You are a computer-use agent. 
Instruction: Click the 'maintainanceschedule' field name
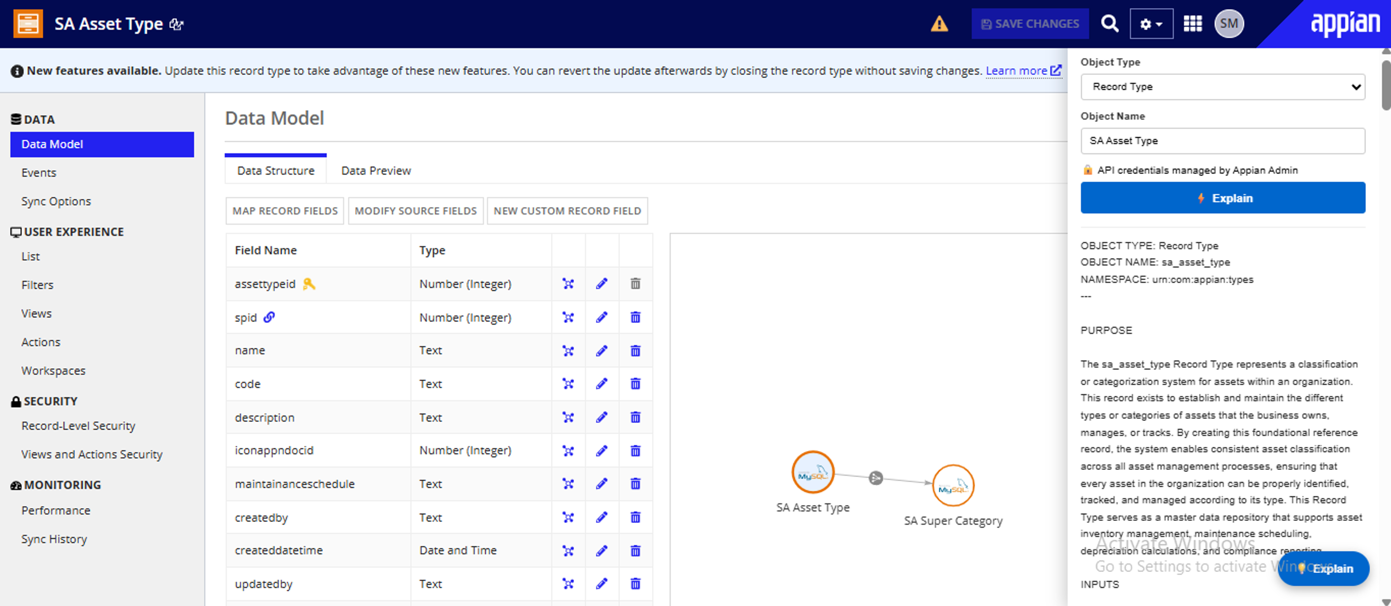coord(295,484)
